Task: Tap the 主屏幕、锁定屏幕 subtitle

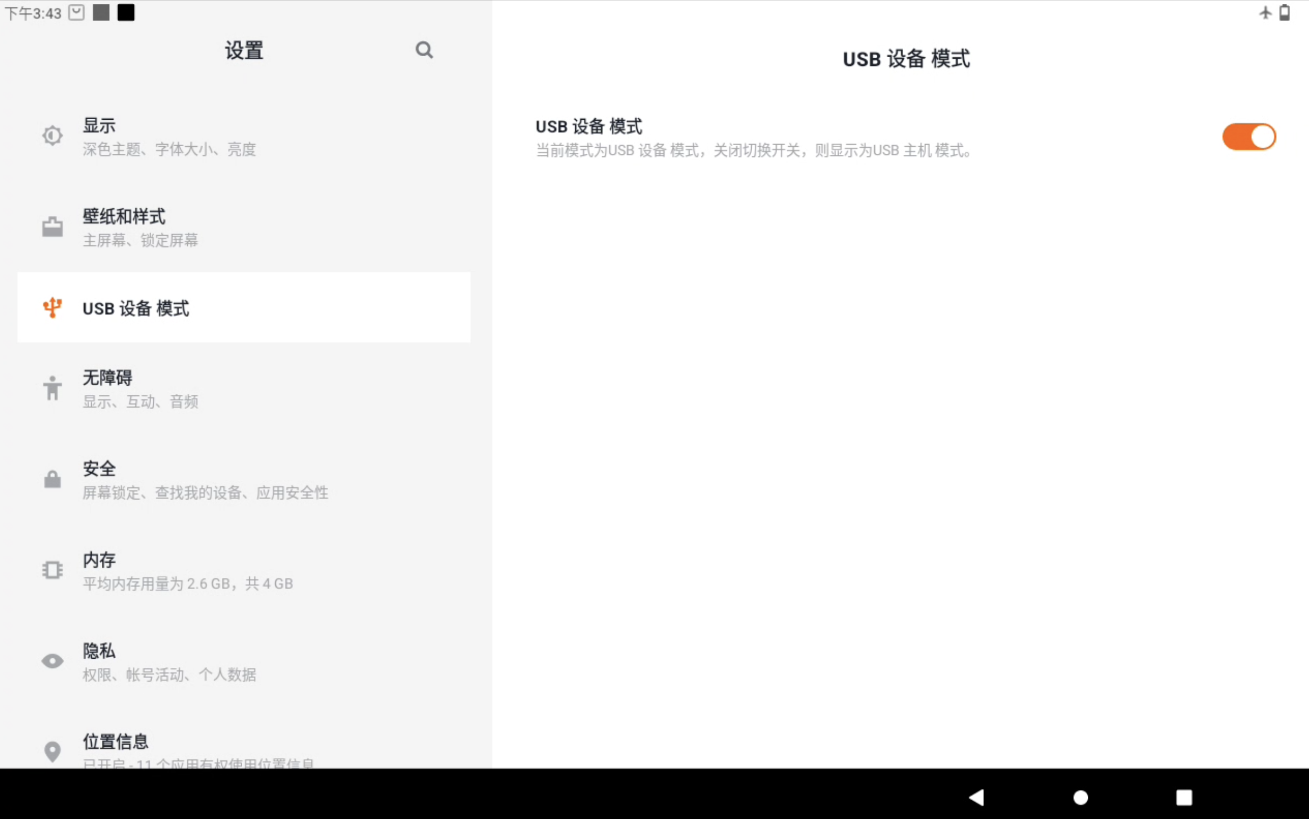Action: [140, 241]
